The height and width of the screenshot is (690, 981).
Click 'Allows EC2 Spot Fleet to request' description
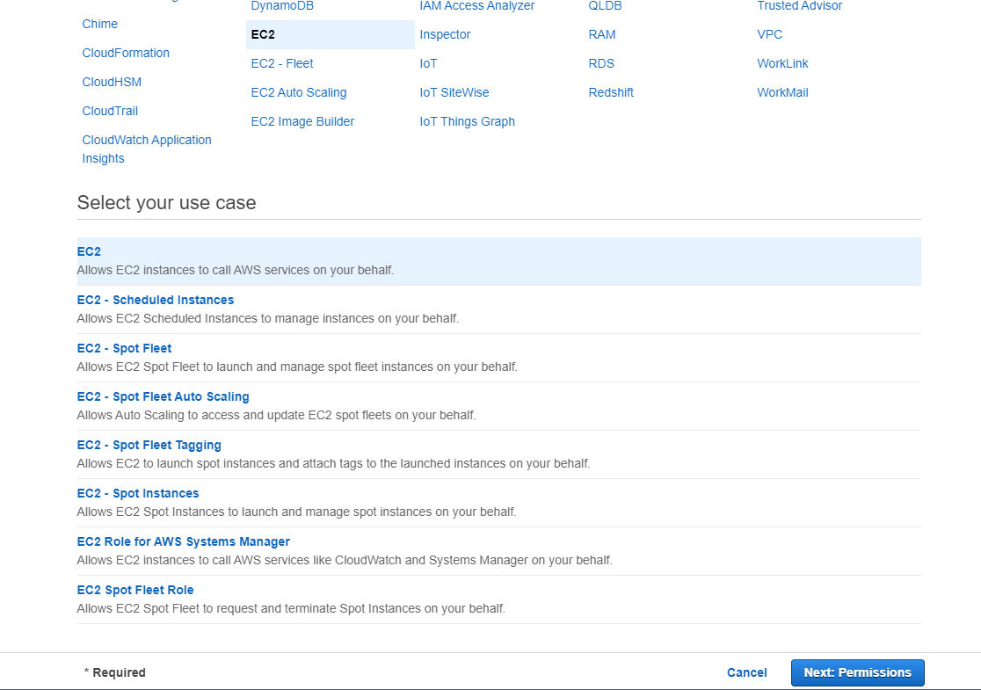(x=291, y=608)
